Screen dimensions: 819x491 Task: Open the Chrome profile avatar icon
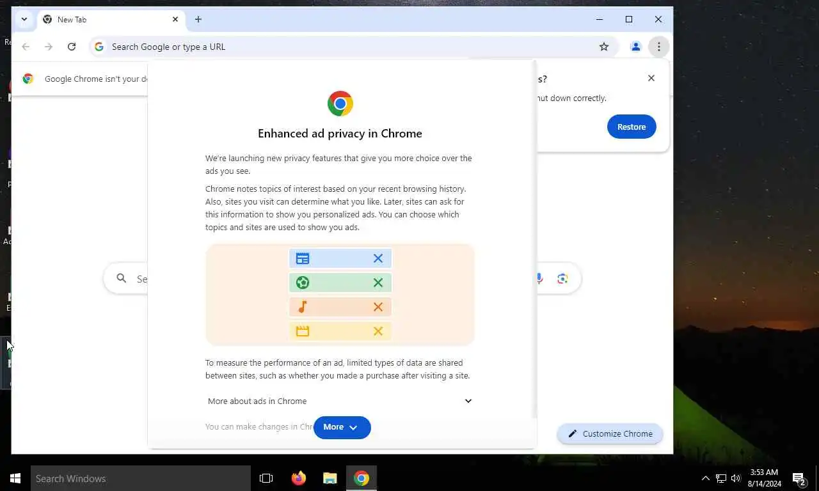(635, 47)
